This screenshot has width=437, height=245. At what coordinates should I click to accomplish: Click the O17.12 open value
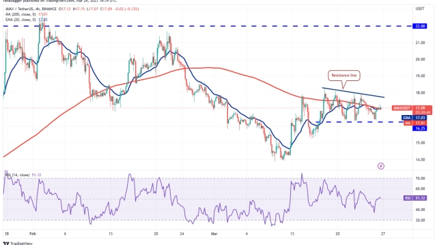pos(65,9)
